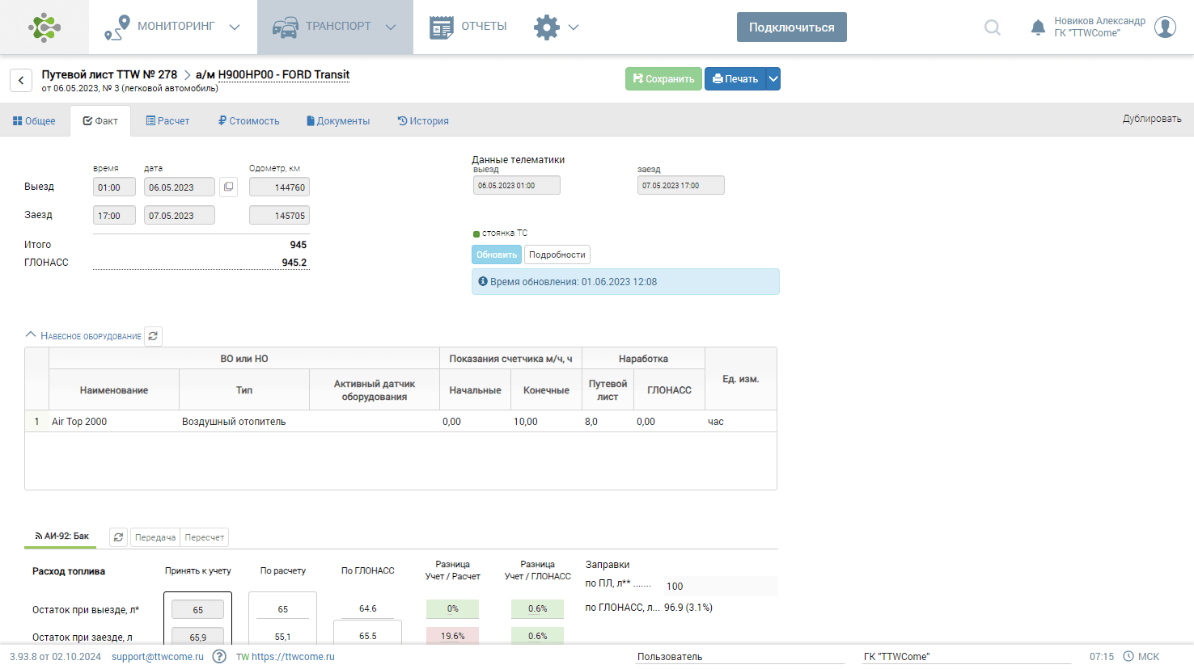Image resolution: width=1194 pixels, height=669 pixels.
Task: Refresh the Навесное оборудование list icon
Action: pos(153,336)
